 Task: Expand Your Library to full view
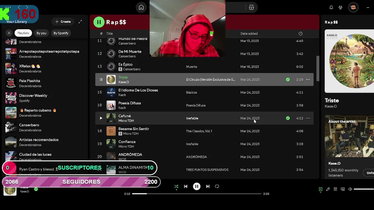point(80,22)
